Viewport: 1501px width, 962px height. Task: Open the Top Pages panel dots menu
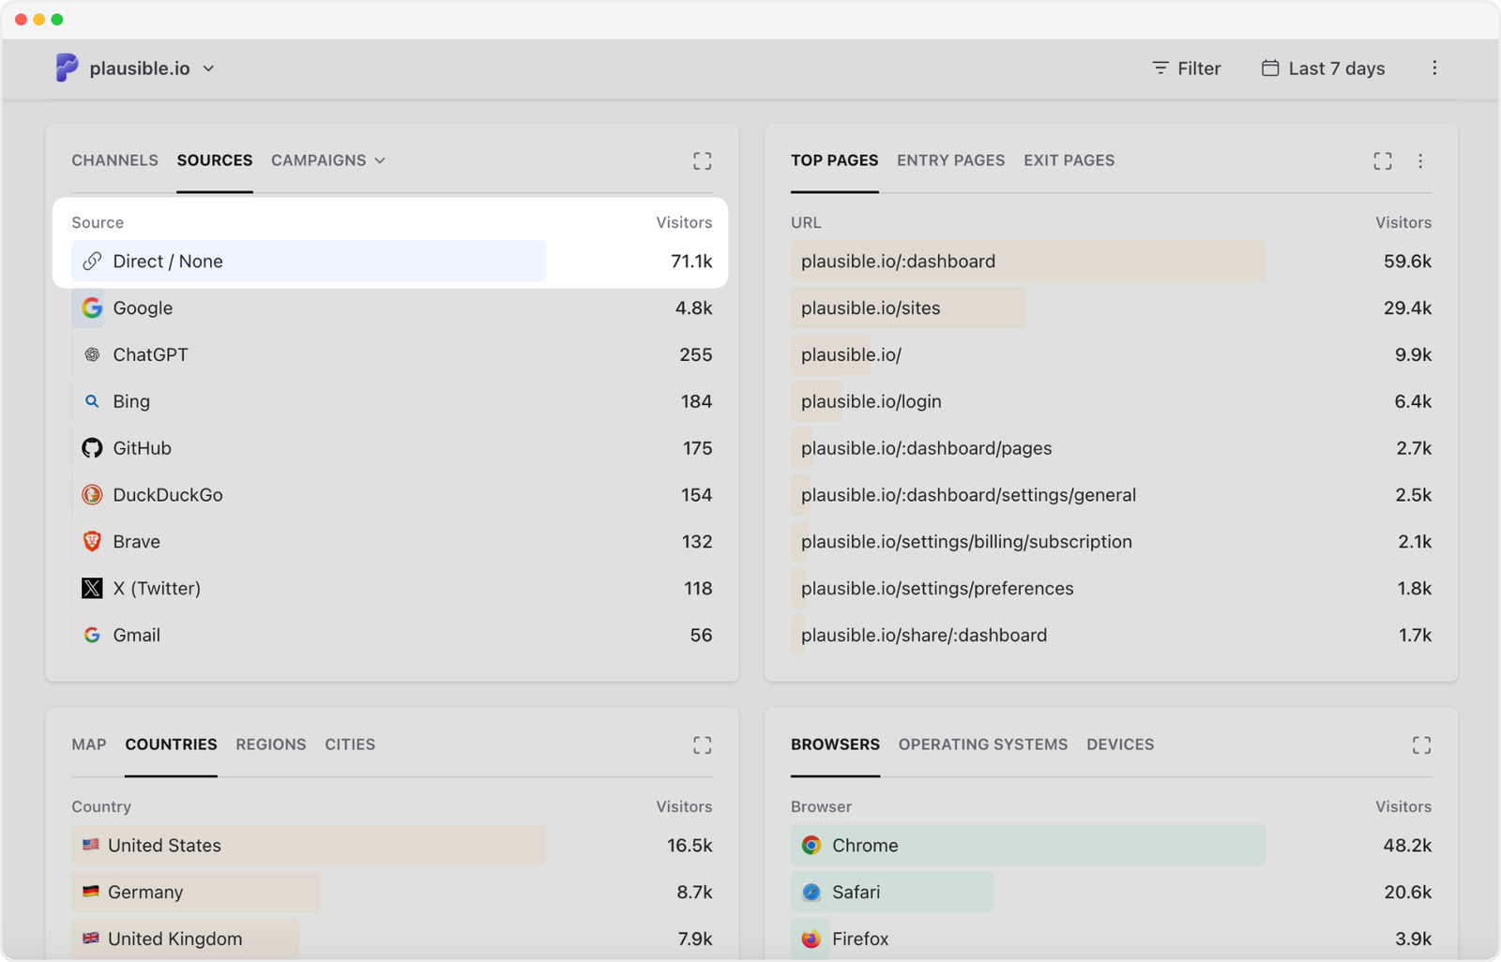[x=1420, y=161]
